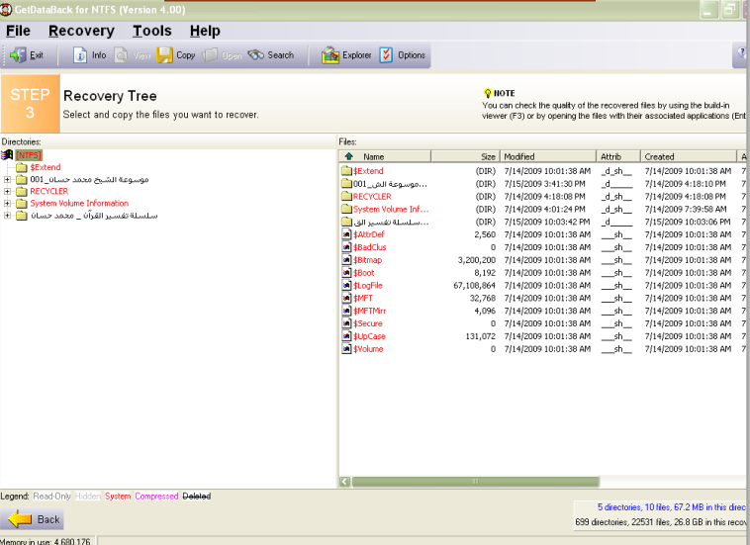
Task: Click System Volume Inf... folder icon in Files list
Action: pyautogui.click(x=346, y=209)
